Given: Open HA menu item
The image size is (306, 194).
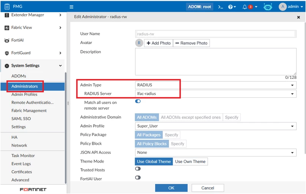Looking at the screenshot, I should tap(14, 137).
